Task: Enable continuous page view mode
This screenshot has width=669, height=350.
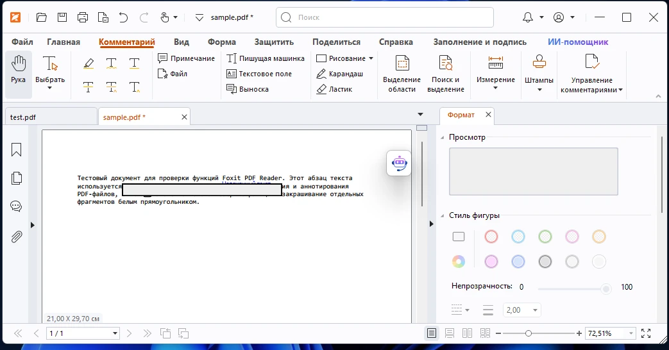Action: tap(450, 333)
